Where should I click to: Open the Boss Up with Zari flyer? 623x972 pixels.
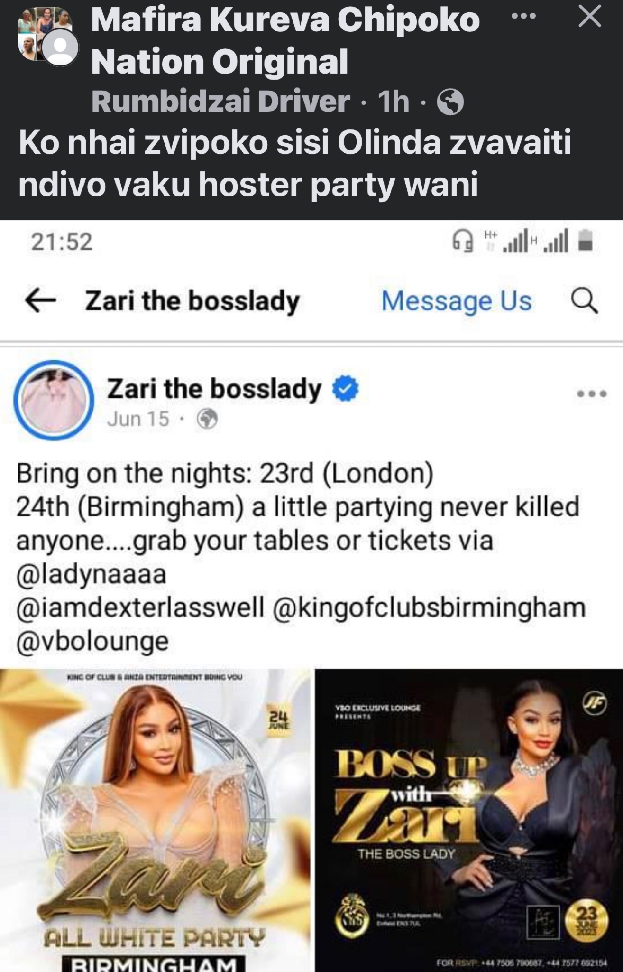[x=469, y=820]
